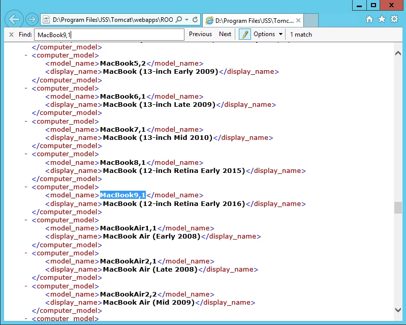
Task: Collapse the MacBookAir2,1 computer_model node
Action: [x=26, y=253]
